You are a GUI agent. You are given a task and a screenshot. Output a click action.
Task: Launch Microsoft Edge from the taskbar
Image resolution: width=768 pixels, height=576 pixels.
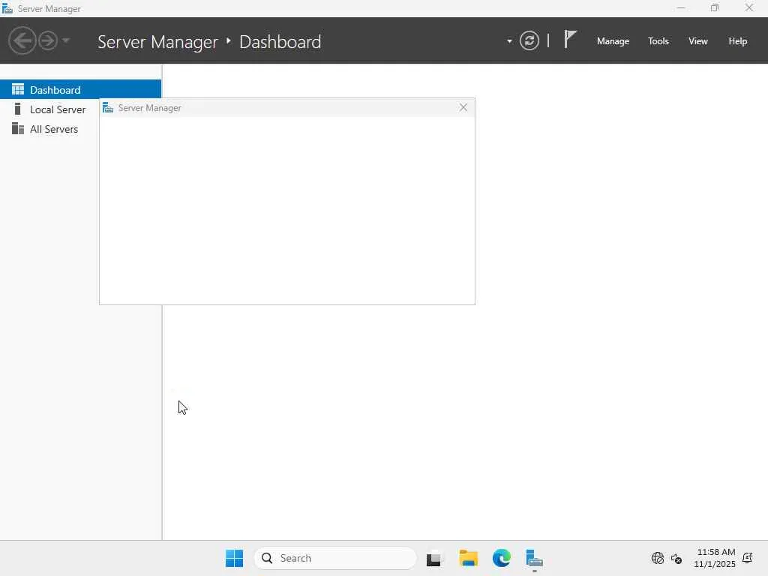point(501,558)
